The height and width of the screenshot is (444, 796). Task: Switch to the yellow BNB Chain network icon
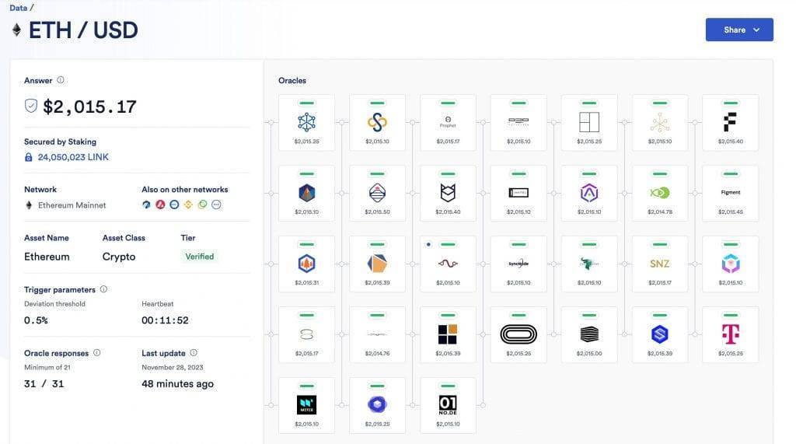(x=188, y=205)
